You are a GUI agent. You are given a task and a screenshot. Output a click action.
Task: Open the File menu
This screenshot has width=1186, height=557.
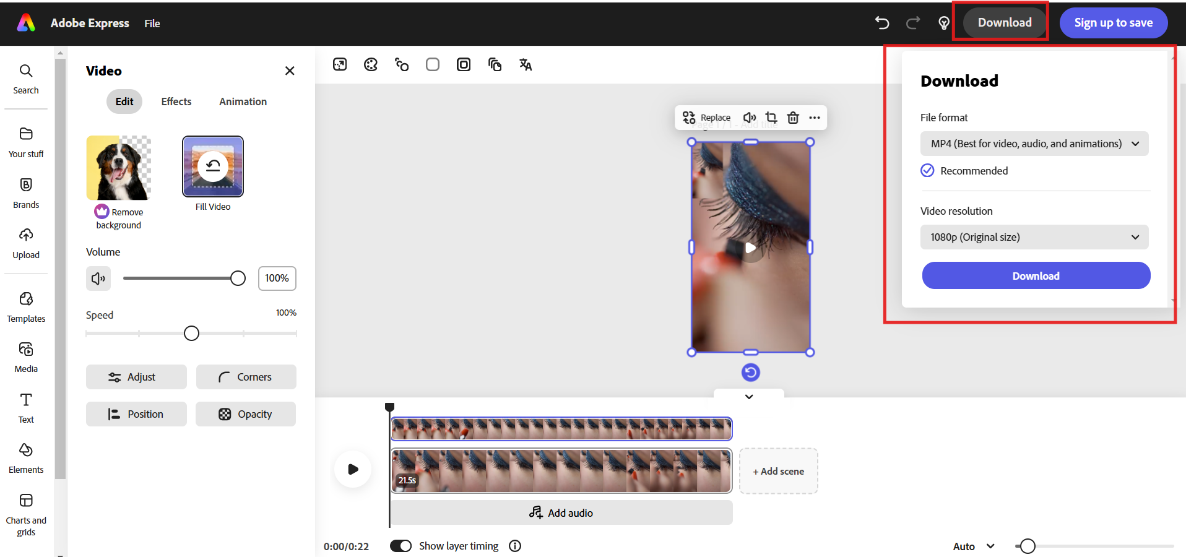click(152, 24)
